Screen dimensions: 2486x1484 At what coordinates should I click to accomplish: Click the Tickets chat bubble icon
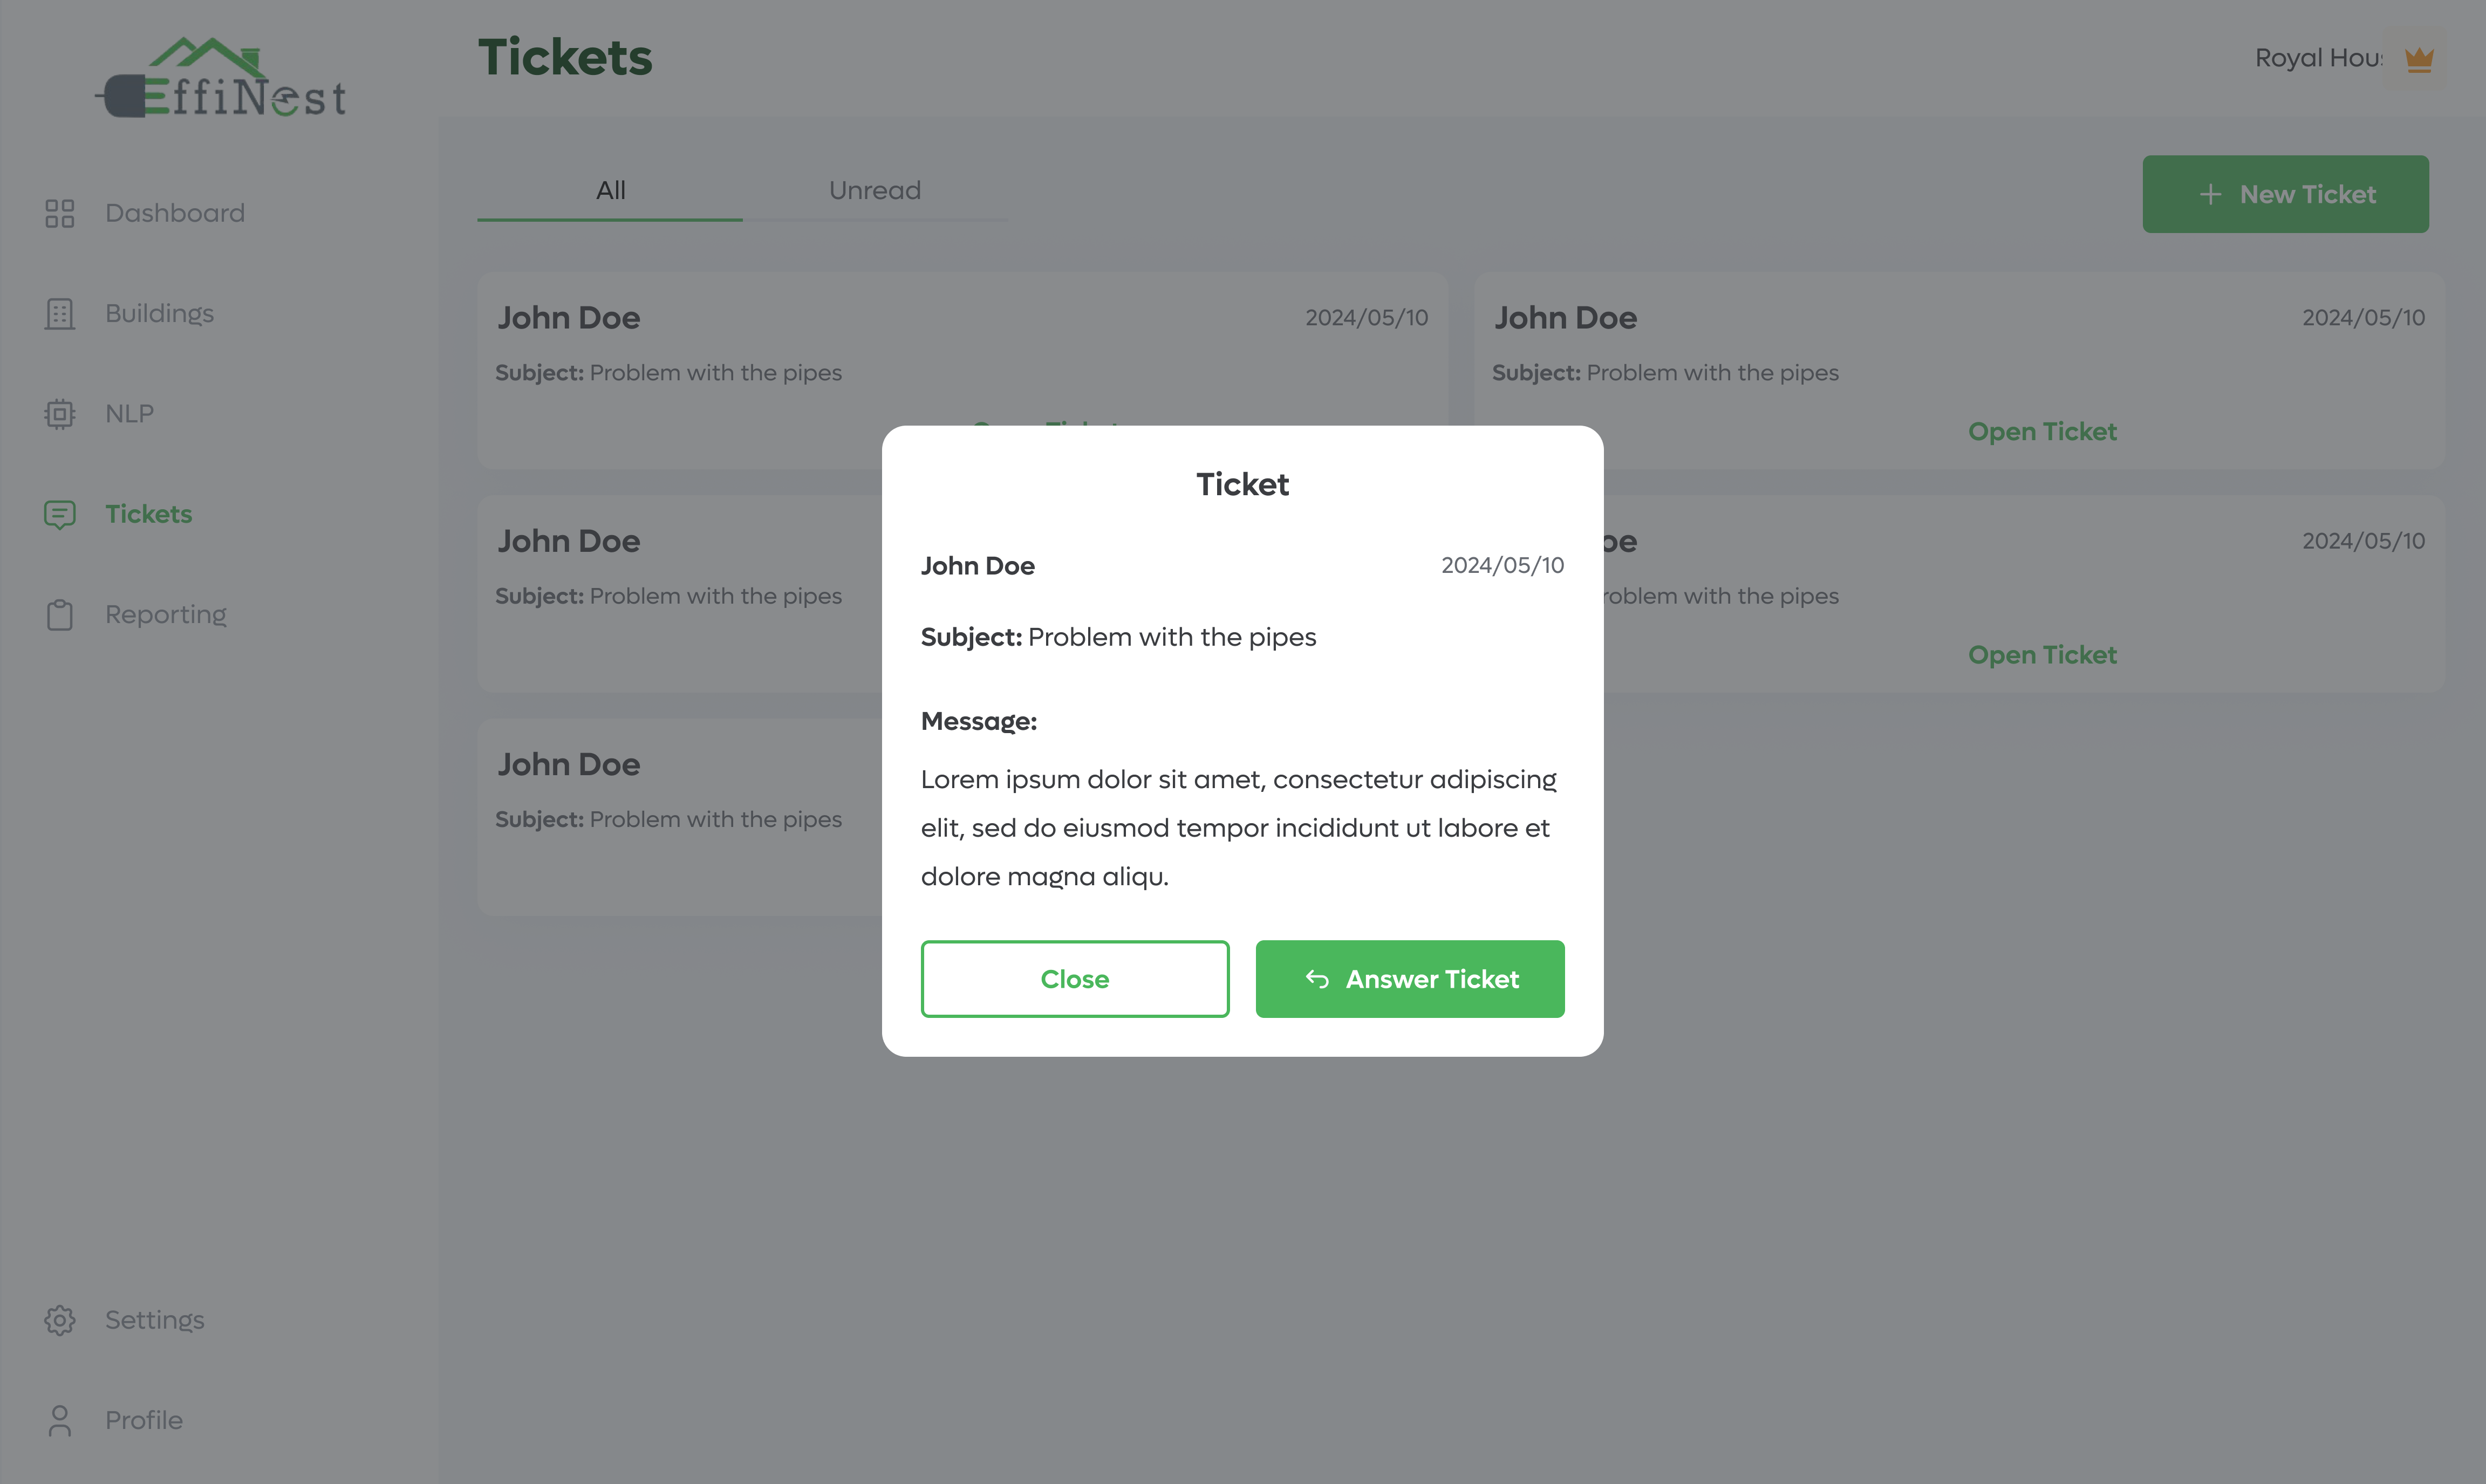tap(60, 514)
